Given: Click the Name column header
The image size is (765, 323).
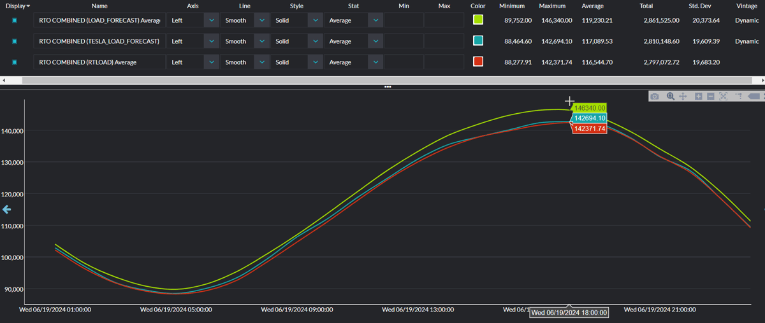Looking at the screenshot, I should click(x=99, y=6).
